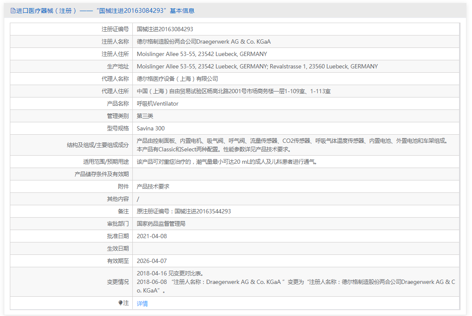The height and width of the screenshot is (316, 472).
Task: Click the 型号规格 label
Action: point(118,128)
